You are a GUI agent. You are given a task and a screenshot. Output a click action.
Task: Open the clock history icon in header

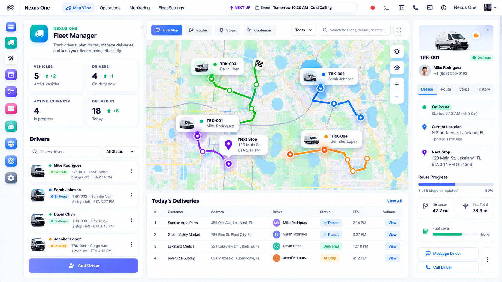[443, 8]
